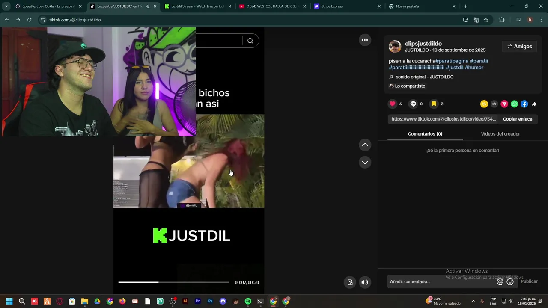Open taskbar clock showing 7:48 p. m.

[528, 301]
